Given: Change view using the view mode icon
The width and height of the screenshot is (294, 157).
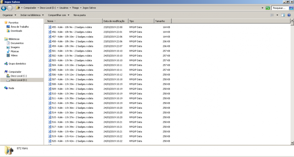Looking at the screenshot, I should [272, 15].
